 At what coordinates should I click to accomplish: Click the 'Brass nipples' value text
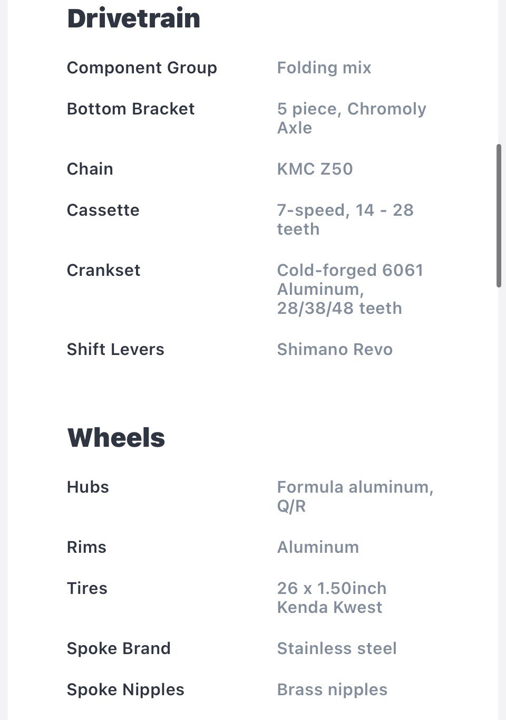332,689
